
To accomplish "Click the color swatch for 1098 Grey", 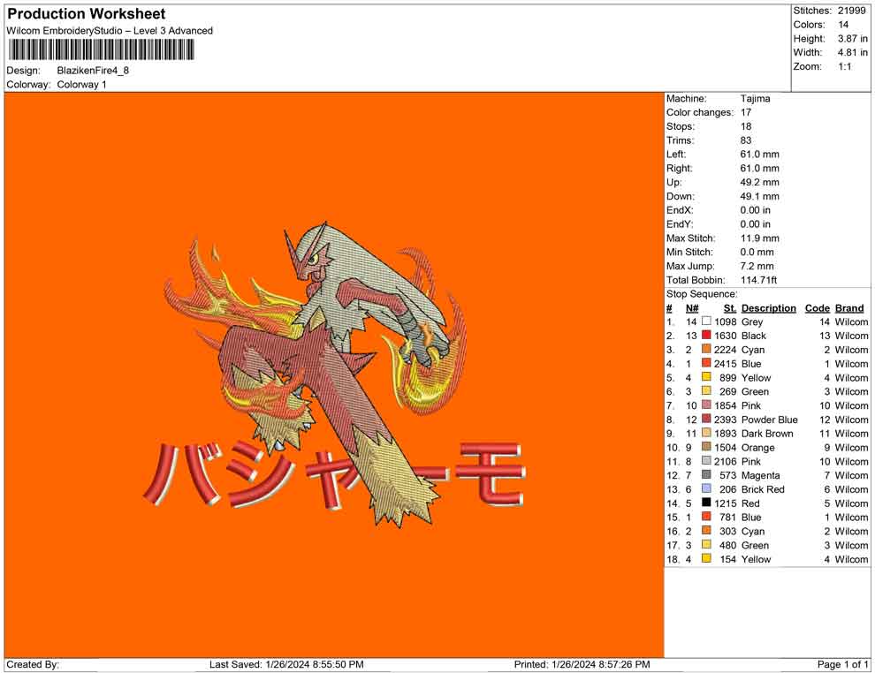I will tap(706, 321).
